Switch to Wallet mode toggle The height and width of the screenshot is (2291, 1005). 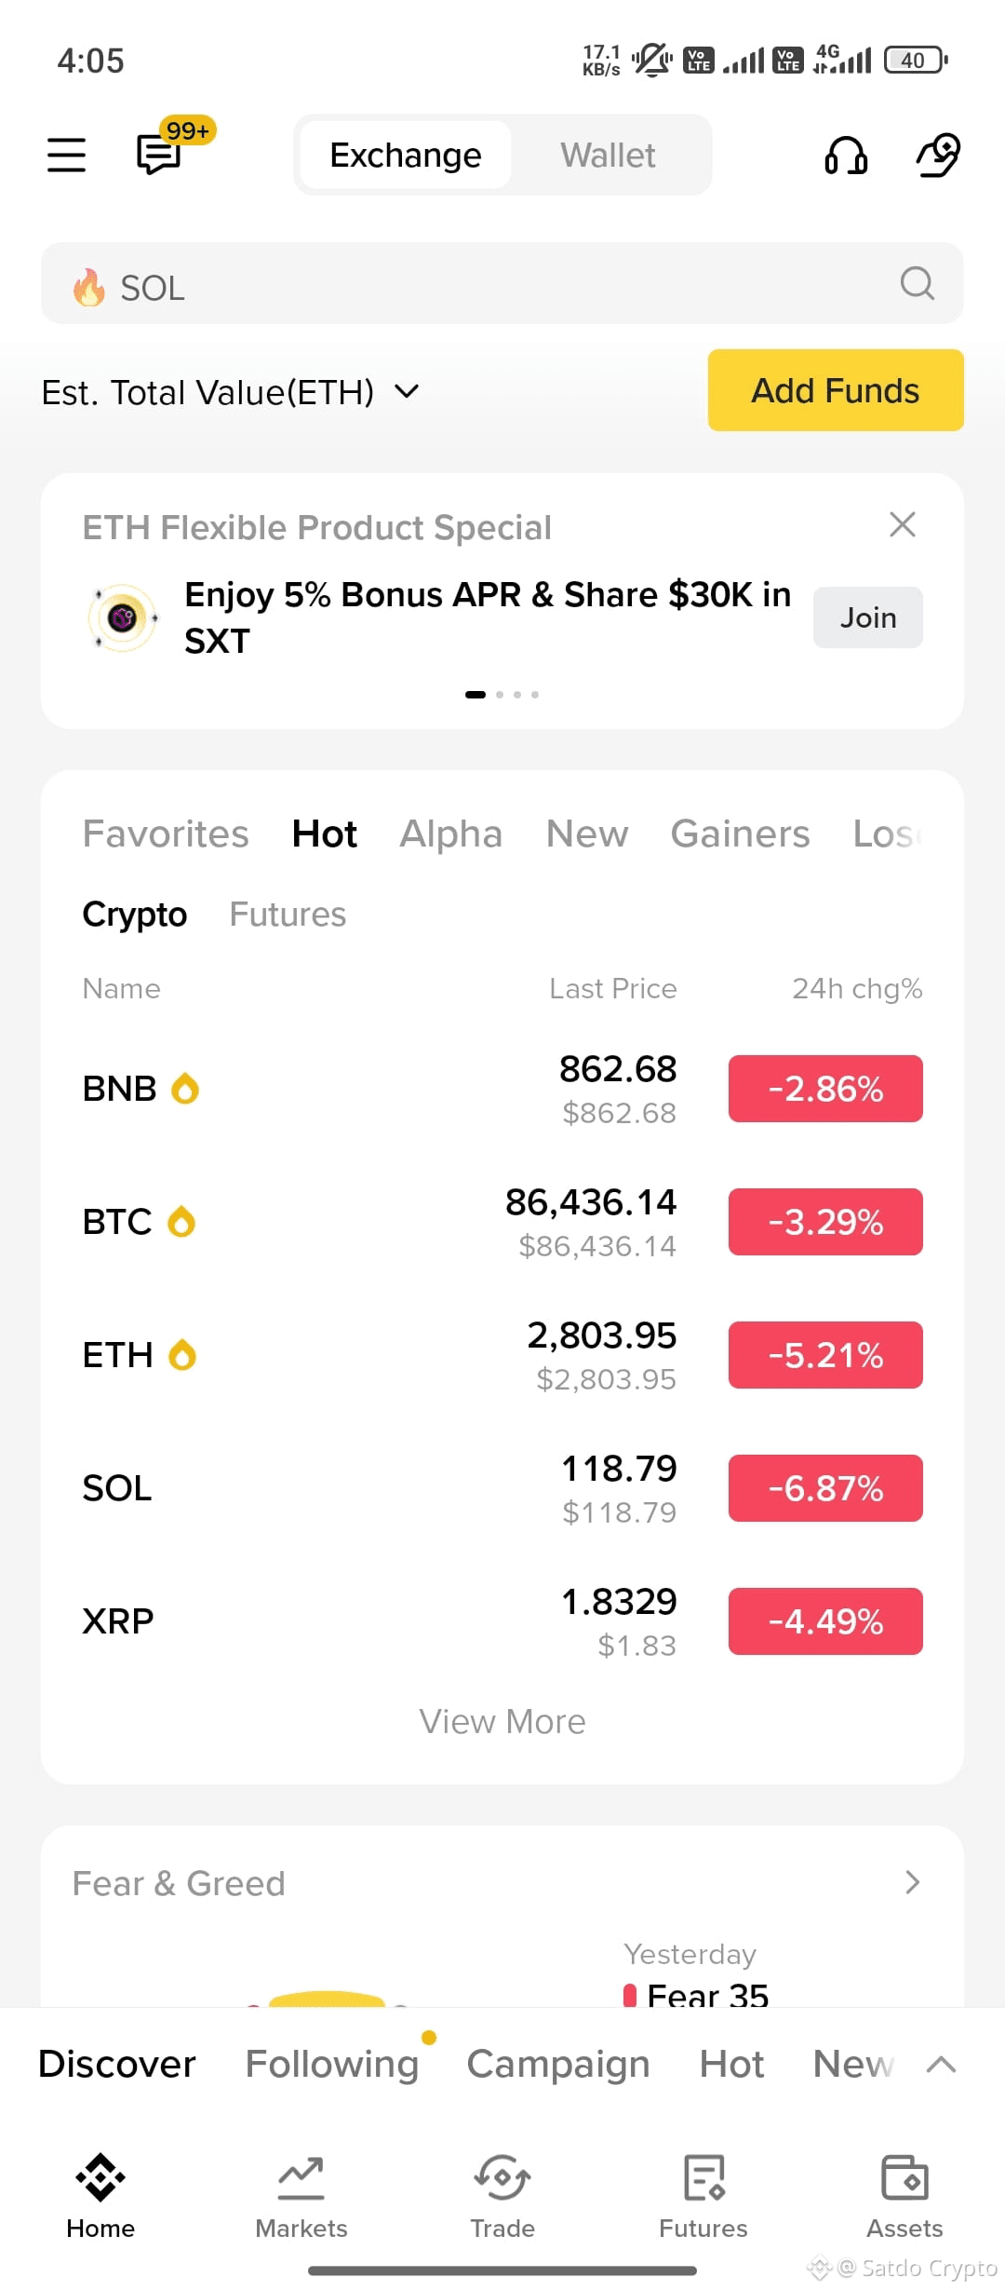point(609,155)
